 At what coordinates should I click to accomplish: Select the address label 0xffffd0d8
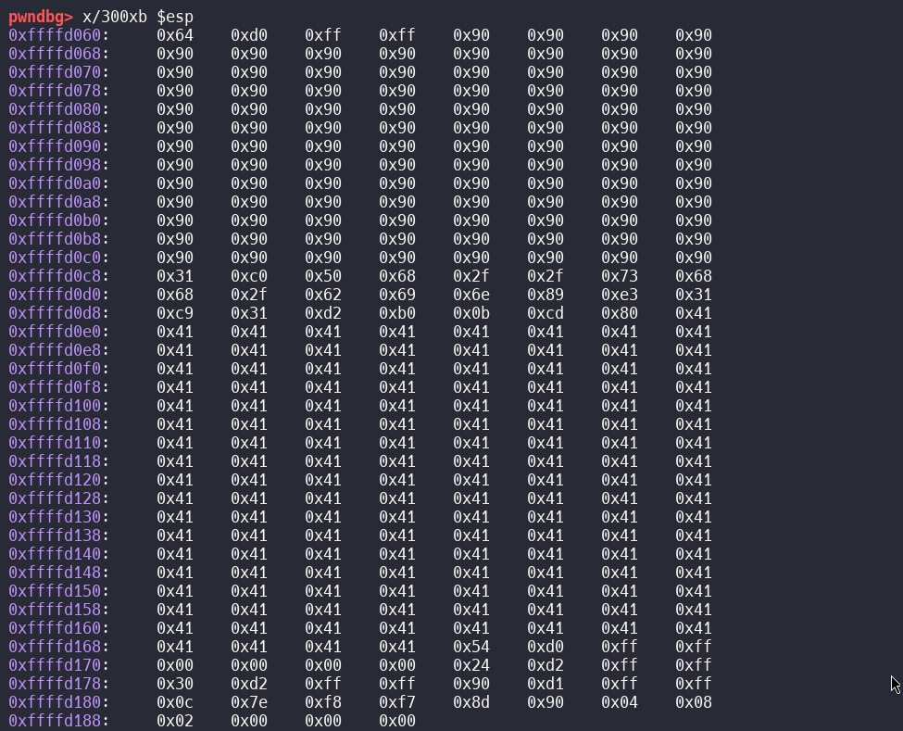[x=55, y=313]
